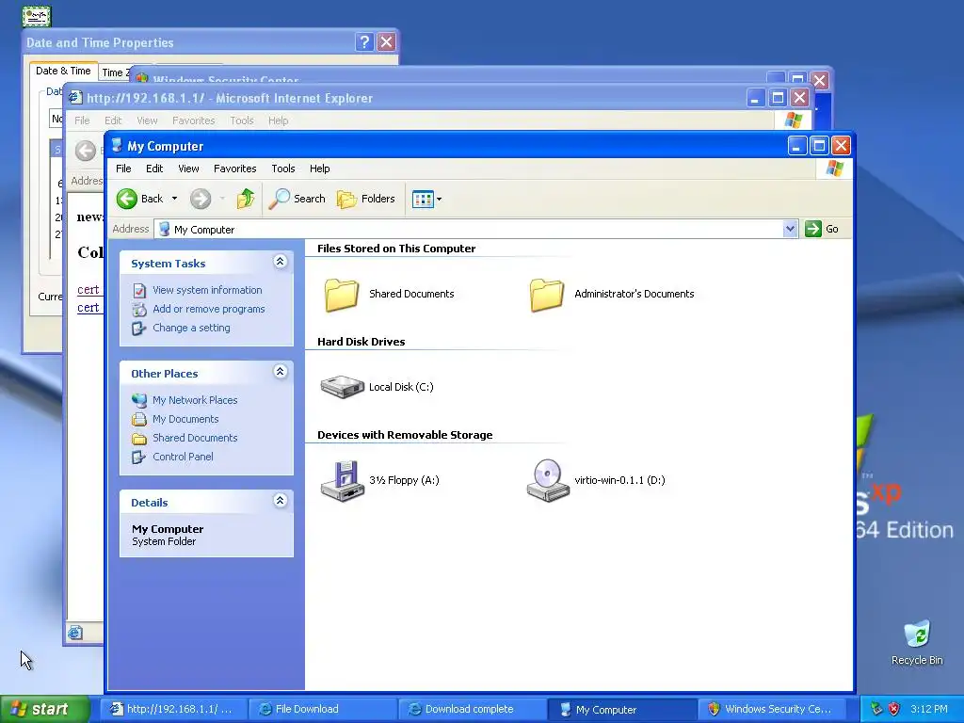Switch to http://192.168.1.1/ taskbar button

[173, 710]
